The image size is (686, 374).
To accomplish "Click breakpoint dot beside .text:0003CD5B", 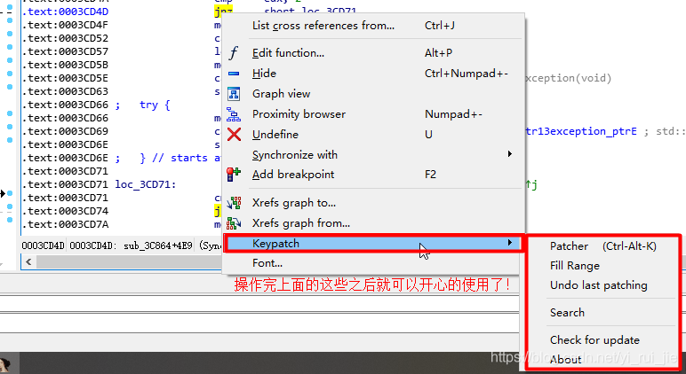I will point(10,59).
